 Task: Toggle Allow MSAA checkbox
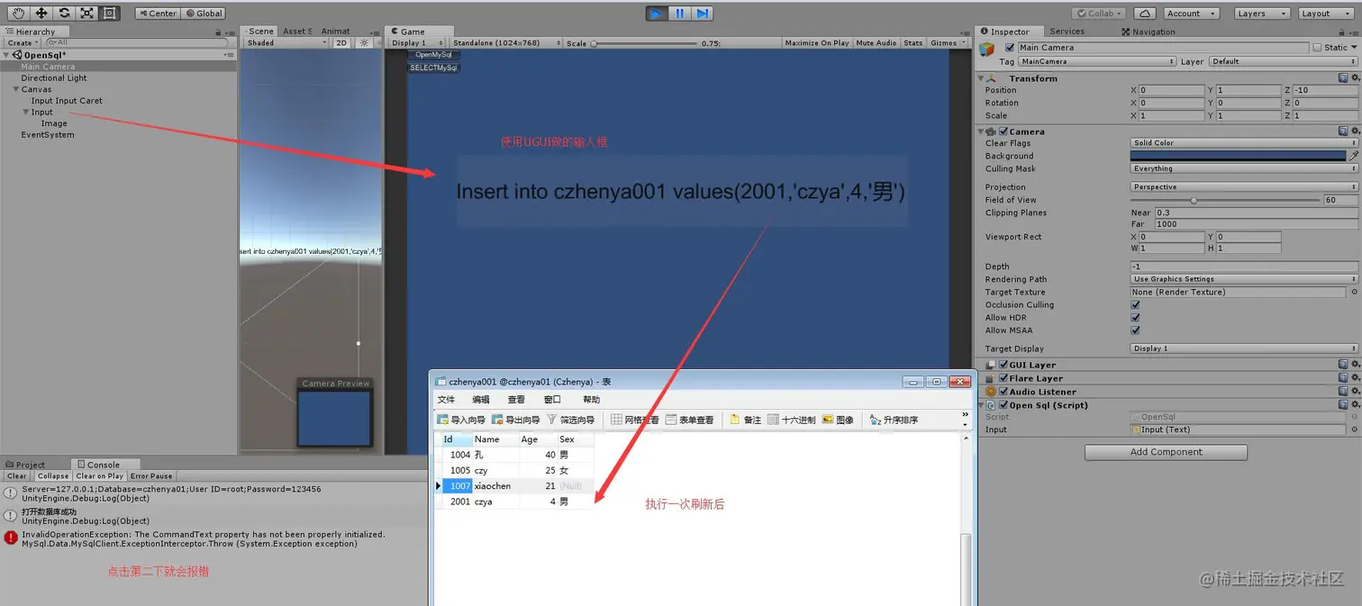point(1135,330)
